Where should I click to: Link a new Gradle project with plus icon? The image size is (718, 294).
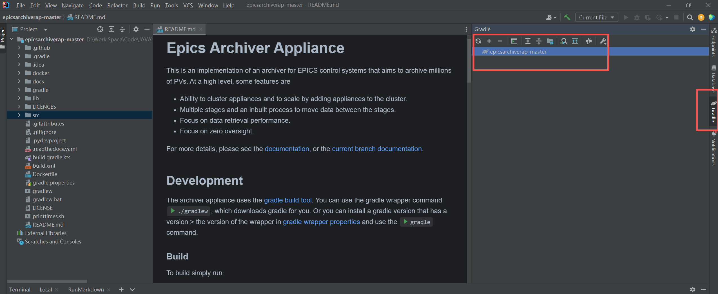(x=489, y=41)
